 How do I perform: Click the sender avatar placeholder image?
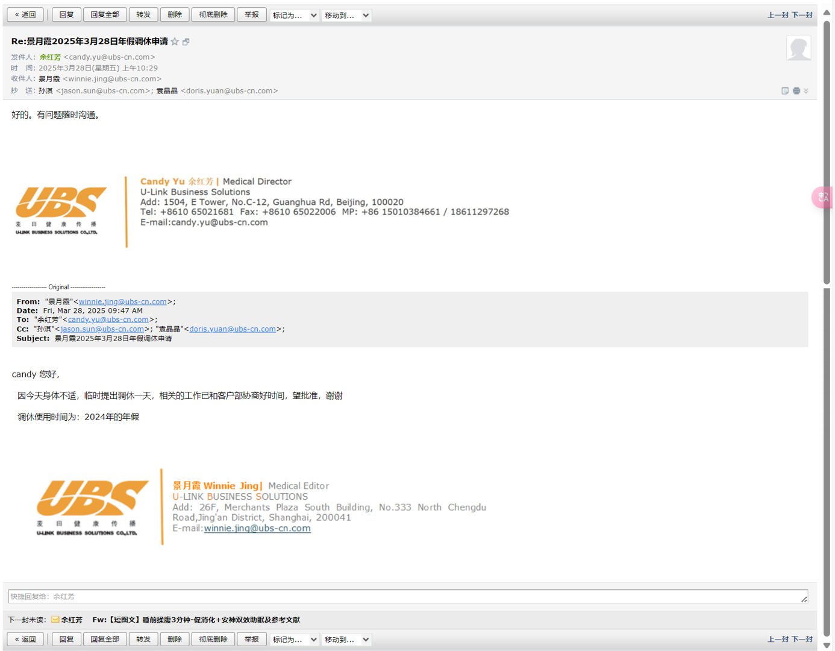point(798,48)
